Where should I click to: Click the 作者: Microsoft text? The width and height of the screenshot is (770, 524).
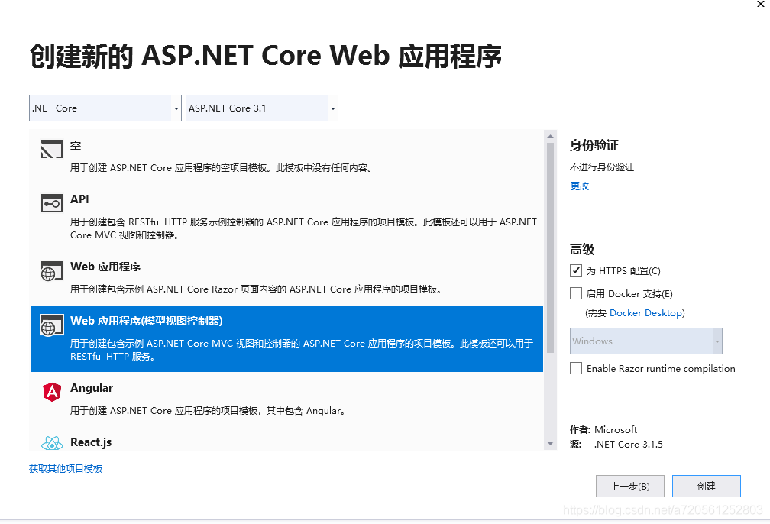pos(603,430)
